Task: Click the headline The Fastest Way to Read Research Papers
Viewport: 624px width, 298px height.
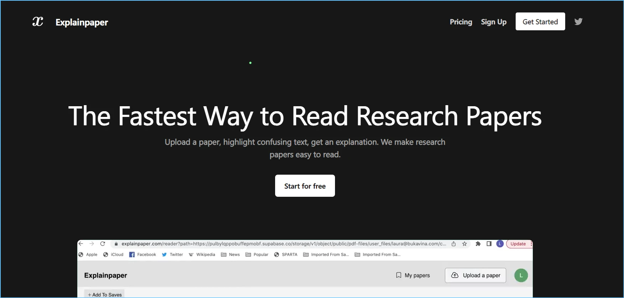Action: [305, 117]
